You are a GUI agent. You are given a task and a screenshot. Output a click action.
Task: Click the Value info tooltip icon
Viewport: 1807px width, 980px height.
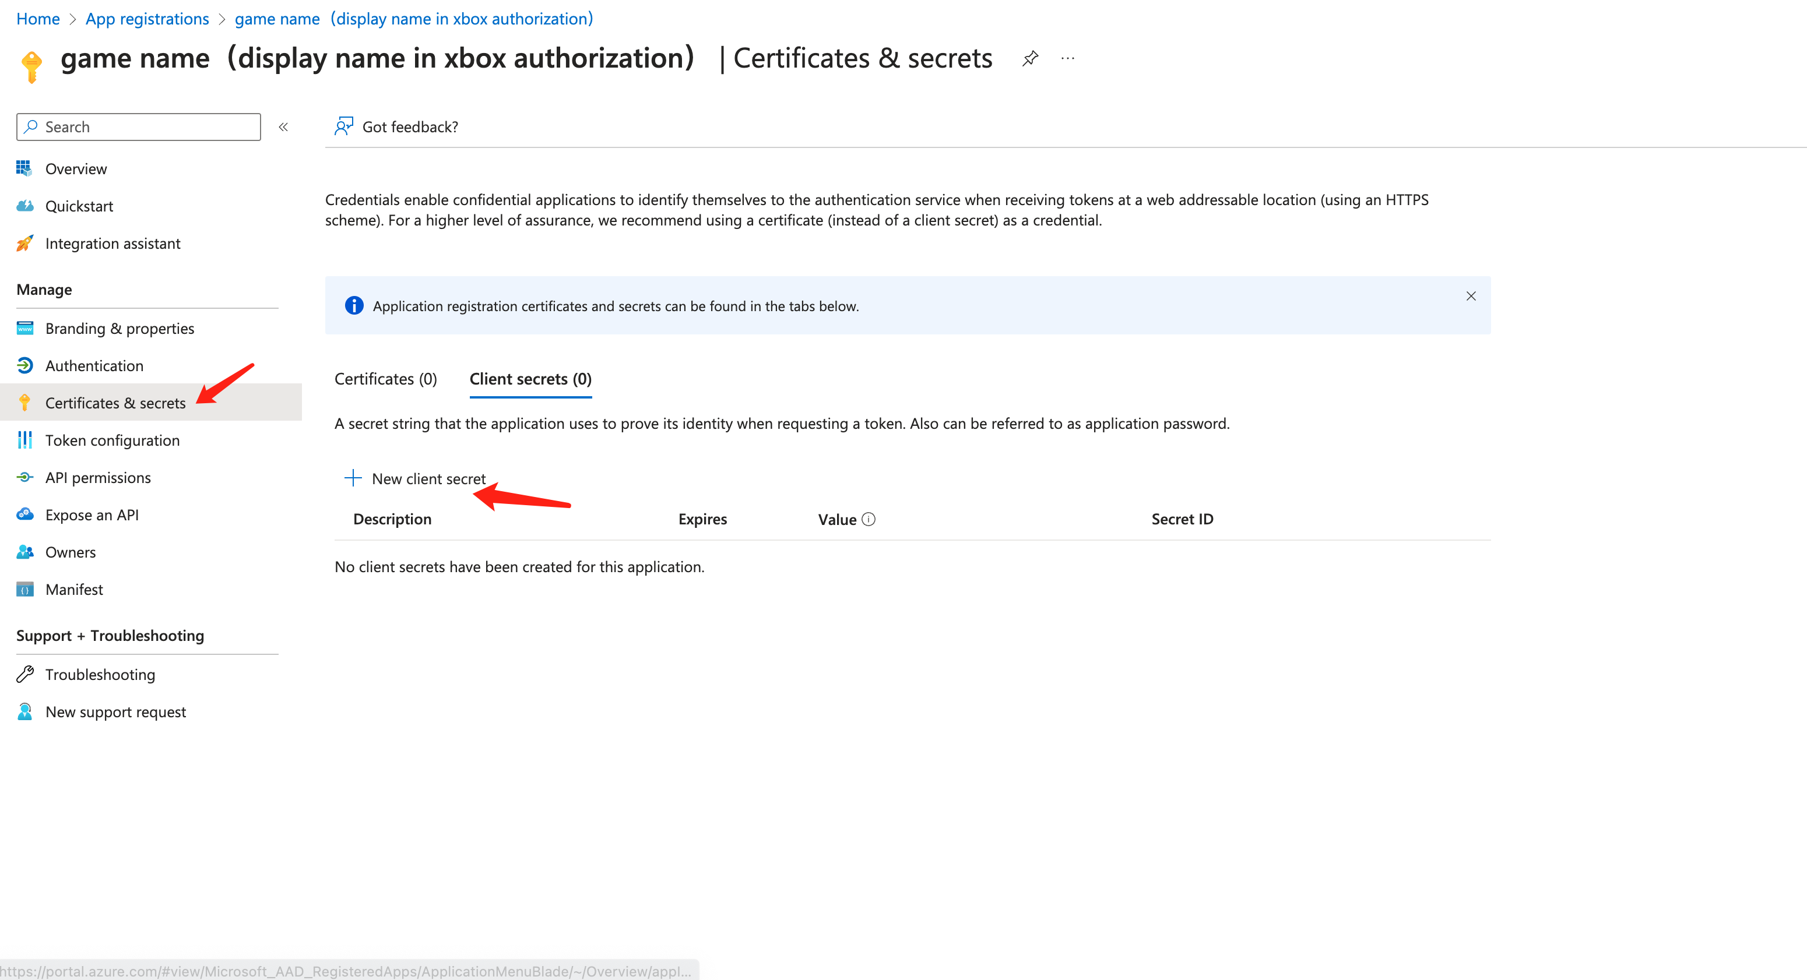coord(869,519)
